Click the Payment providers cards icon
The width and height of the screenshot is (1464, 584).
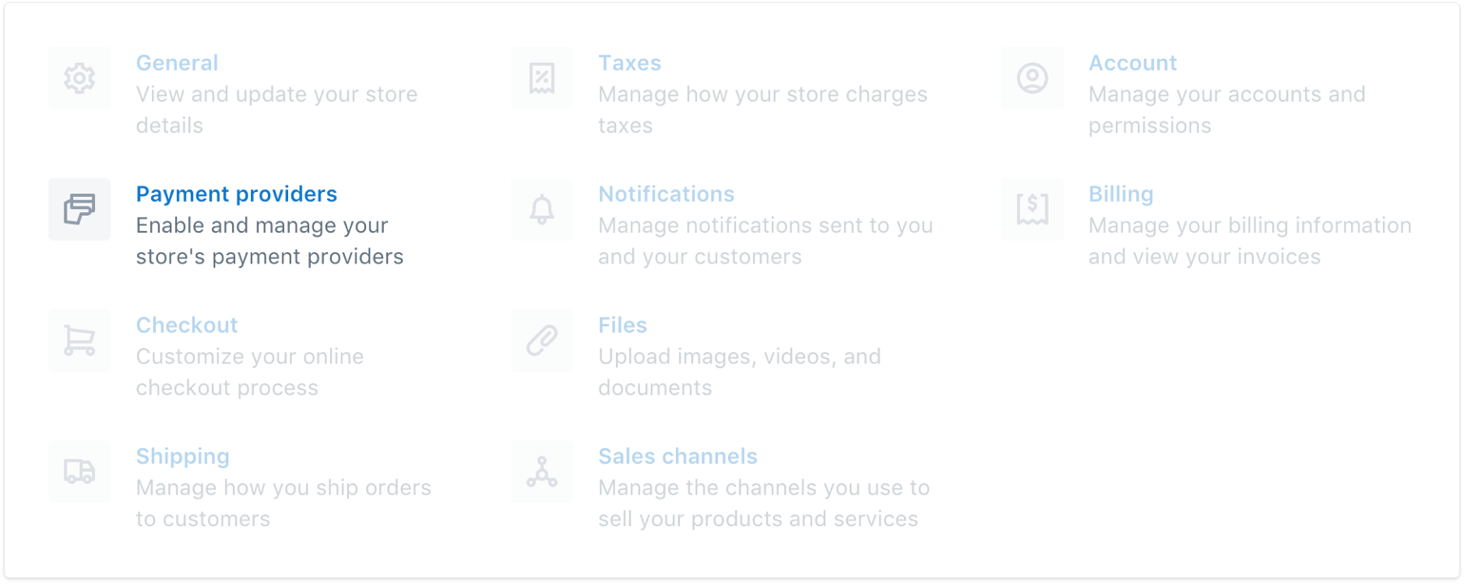pyautogui.click(x=80, y=209)
